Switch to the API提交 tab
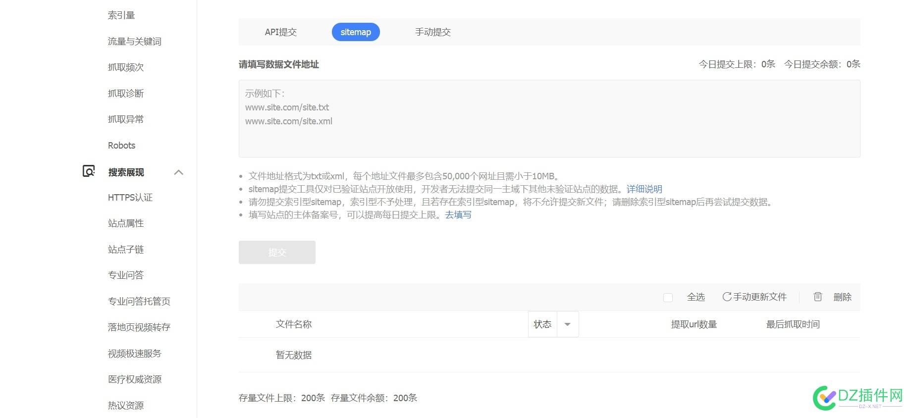 coord(281,32)
